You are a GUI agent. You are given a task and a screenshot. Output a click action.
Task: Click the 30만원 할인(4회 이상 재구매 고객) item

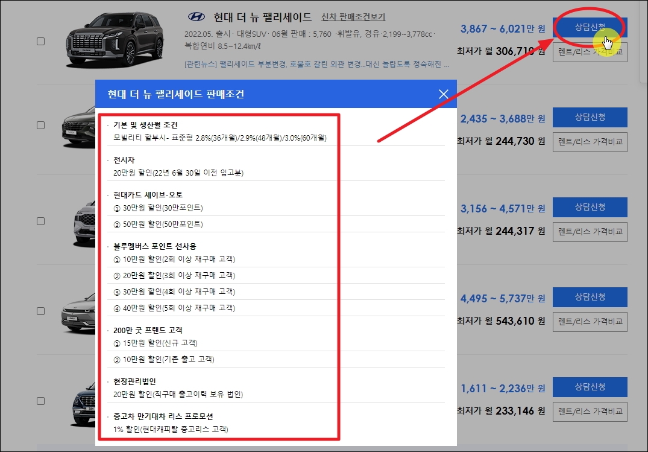click(x=174, y=292)
